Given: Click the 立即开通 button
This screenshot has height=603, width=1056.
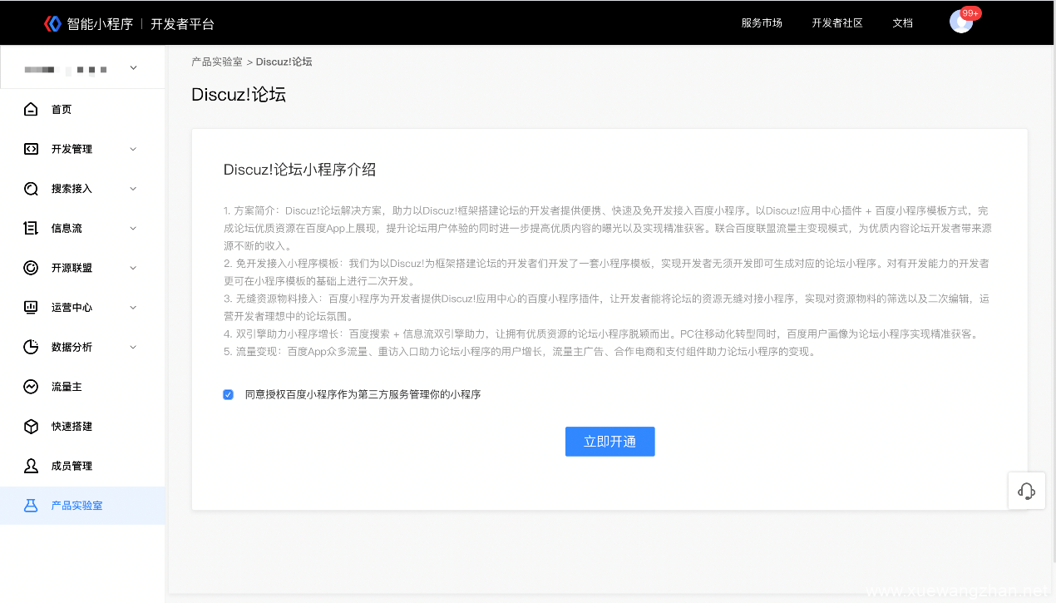Looking at the screenshot, I should (x=609, y=442).
